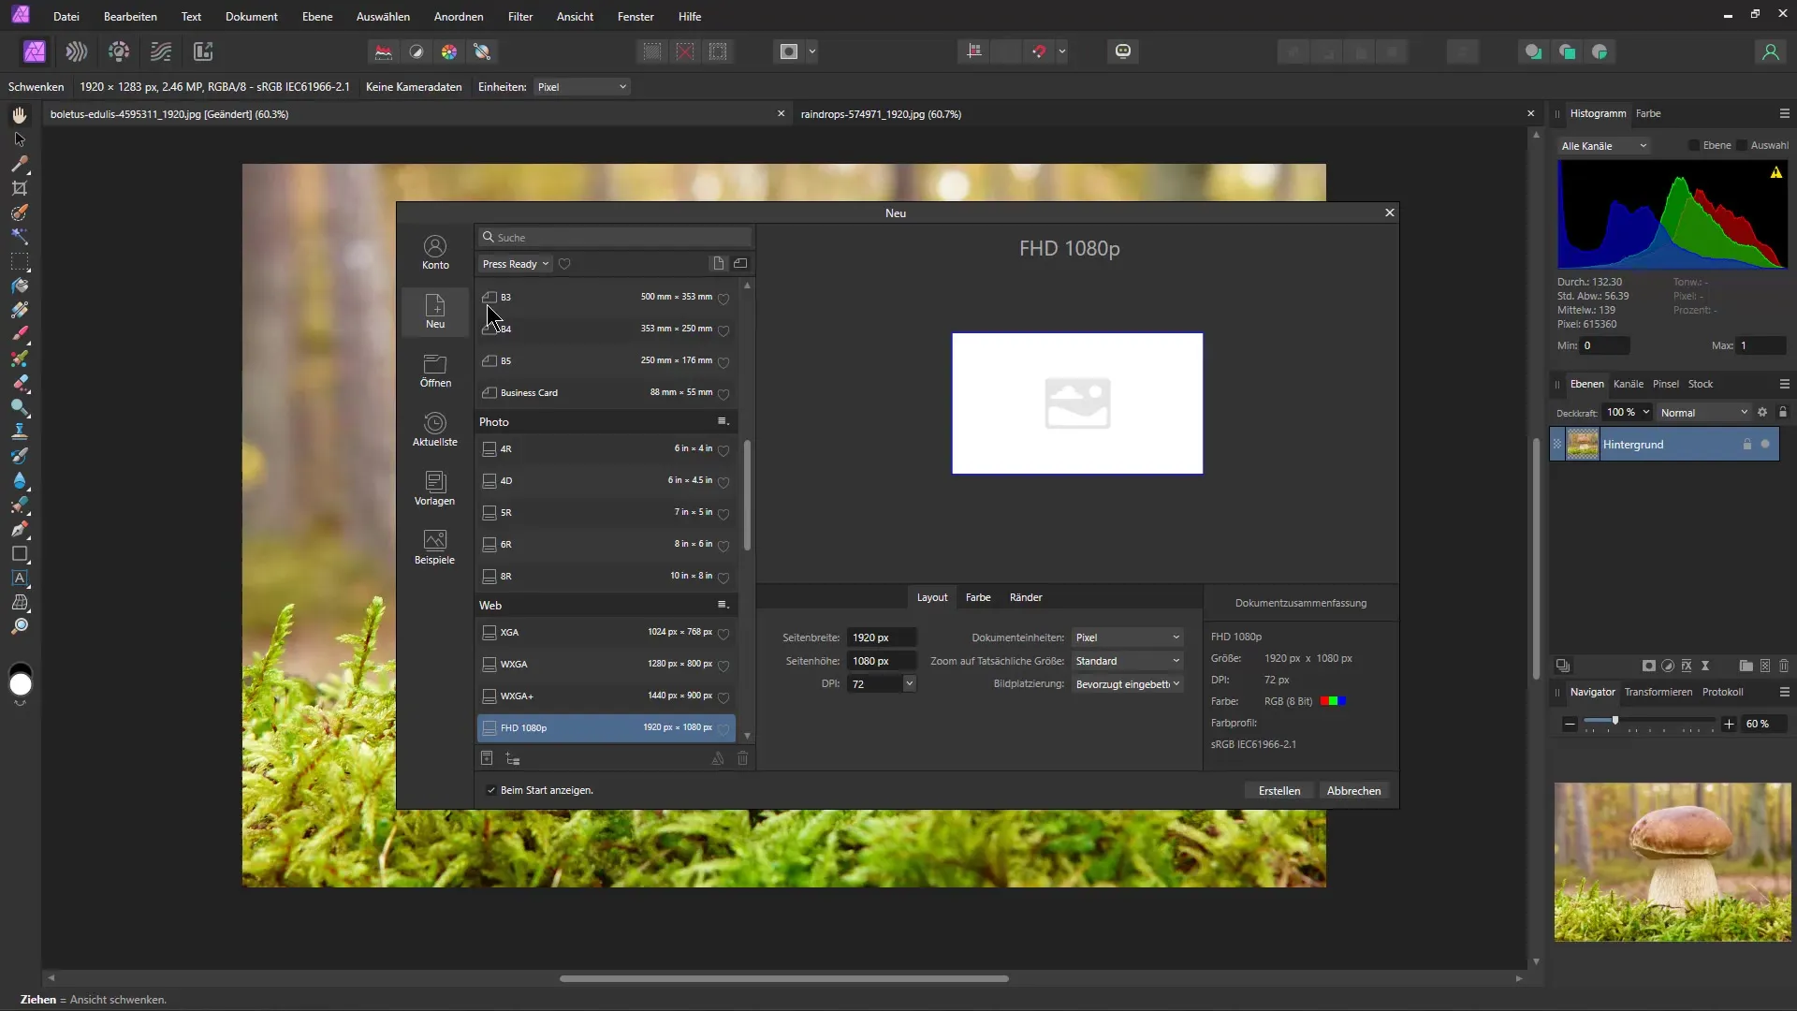The image size is (1797, 1011).
Task: Apply Auto White Balance from toolbar
Action: point(482,51)
